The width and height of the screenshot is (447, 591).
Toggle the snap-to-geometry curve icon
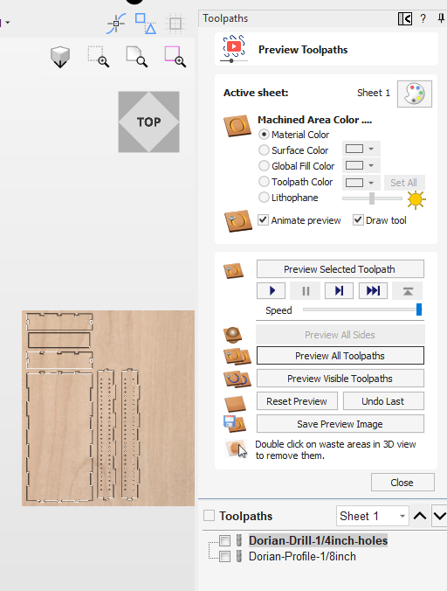click(x=116, y=24)
